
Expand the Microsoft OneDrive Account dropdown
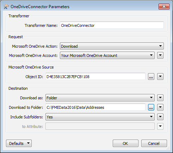point(107,55)
